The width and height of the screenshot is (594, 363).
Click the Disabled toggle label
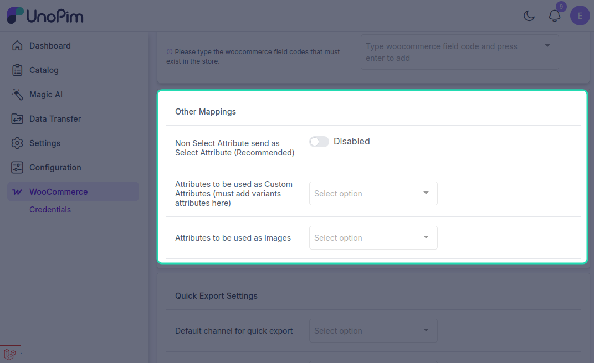point(351,142)
